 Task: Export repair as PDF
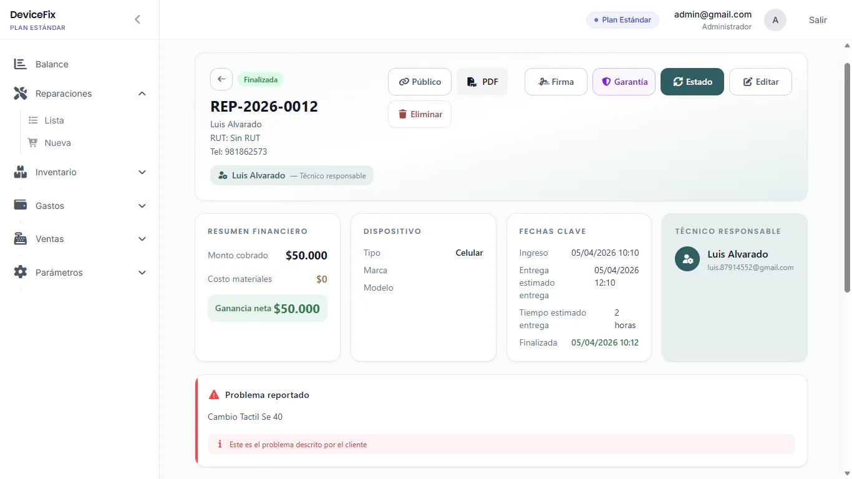[483, 82]
